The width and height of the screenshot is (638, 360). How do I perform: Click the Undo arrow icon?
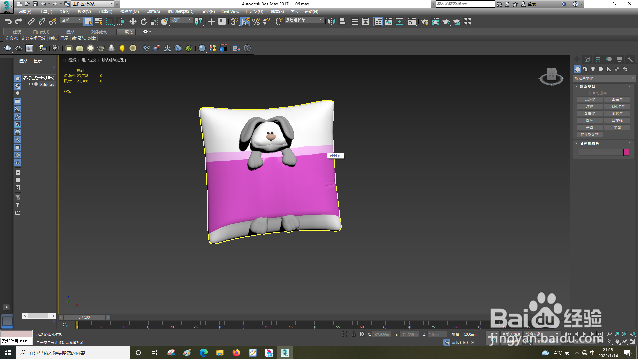tap(8, 22)
